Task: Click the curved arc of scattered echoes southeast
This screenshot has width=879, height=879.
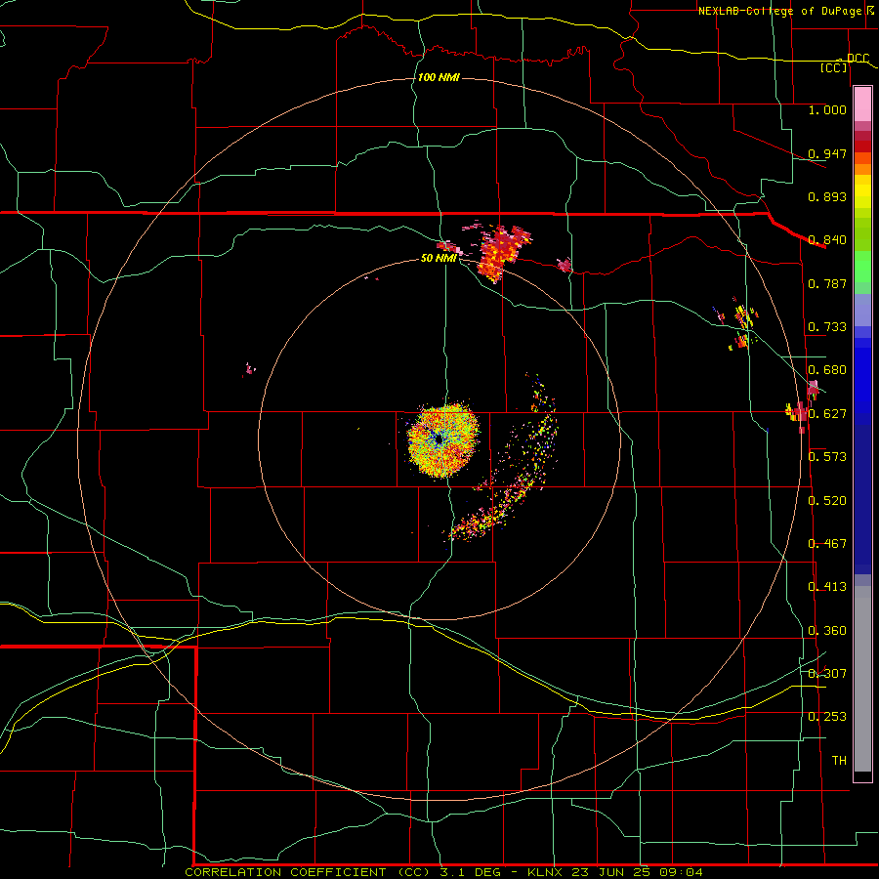Action: tap(507, 459)
